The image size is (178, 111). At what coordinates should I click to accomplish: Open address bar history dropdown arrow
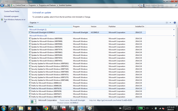click(138, 5)
